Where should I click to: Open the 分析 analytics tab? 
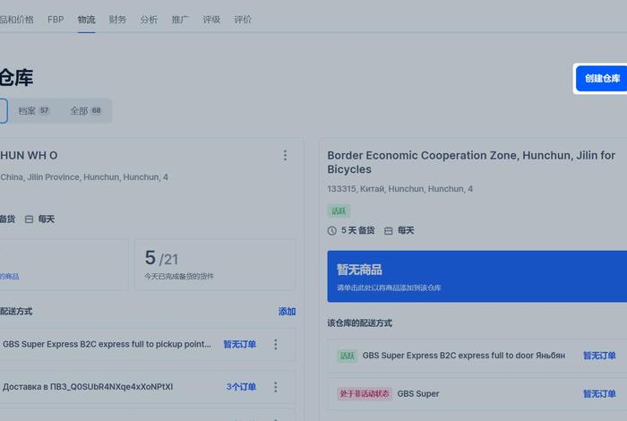coord(149,20)
